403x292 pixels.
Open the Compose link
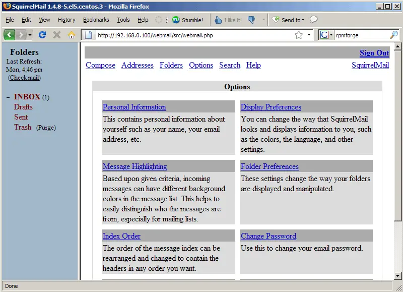pos(100,65)
